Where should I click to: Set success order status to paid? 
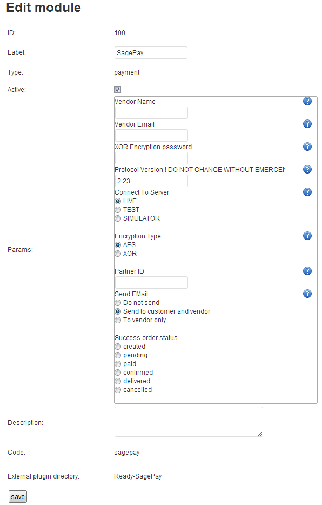coord(118,364)
